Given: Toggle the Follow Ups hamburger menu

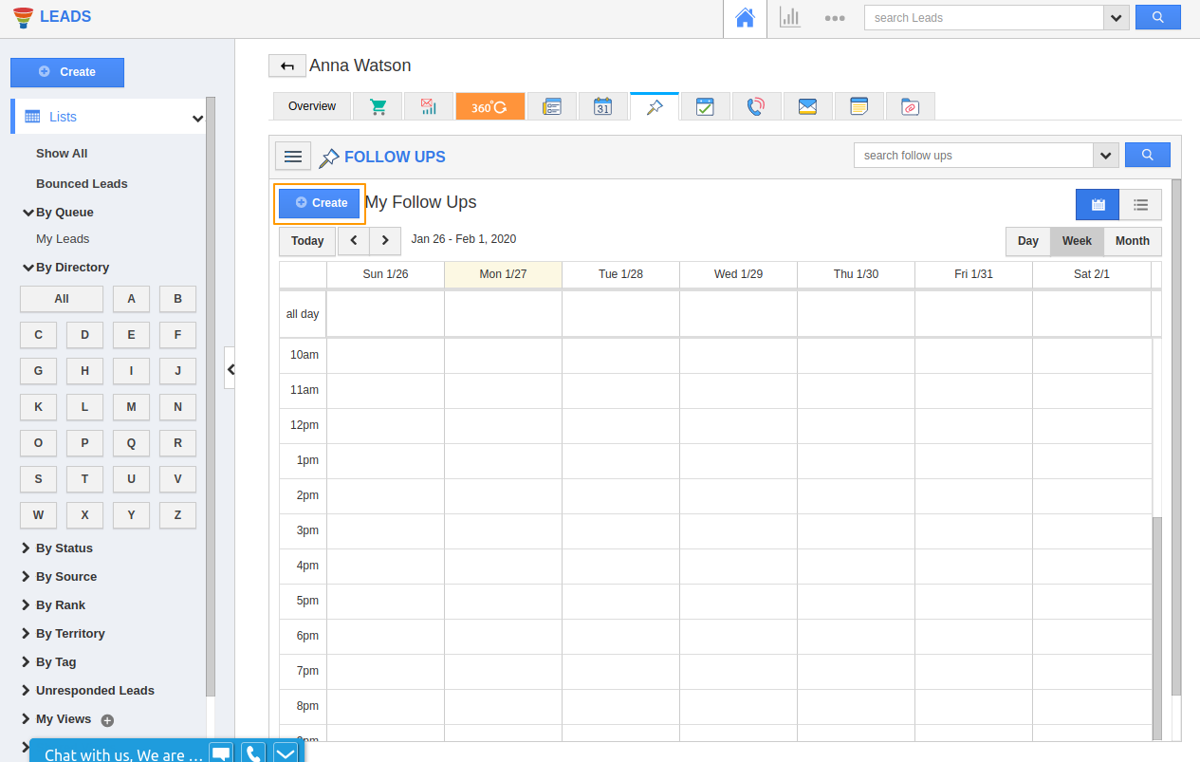Looking at the screenshot, I should pyautogui.click(x=293, y=157).
